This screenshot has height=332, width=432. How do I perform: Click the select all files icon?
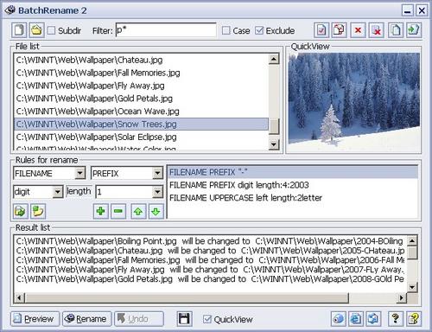tap(321, 30)
